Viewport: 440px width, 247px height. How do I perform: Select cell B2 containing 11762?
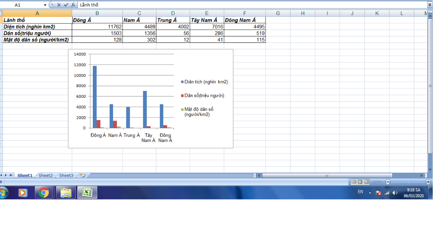pos(97,27)
